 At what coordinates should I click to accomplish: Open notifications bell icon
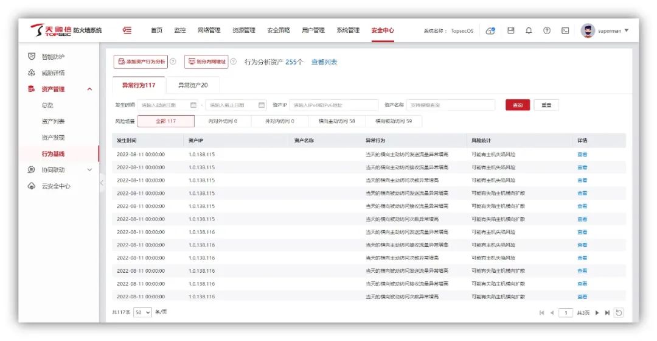[x=529, y=30]
